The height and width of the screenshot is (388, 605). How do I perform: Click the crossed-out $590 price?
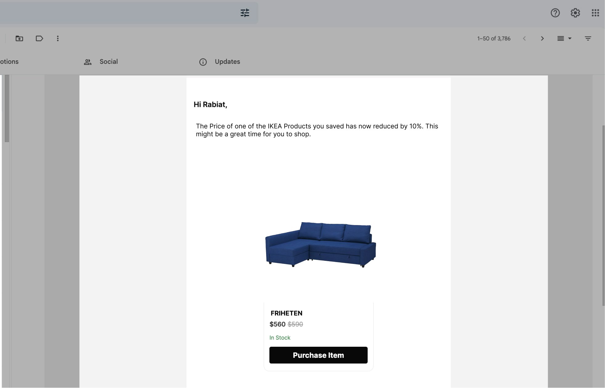(x=295, y=324)
